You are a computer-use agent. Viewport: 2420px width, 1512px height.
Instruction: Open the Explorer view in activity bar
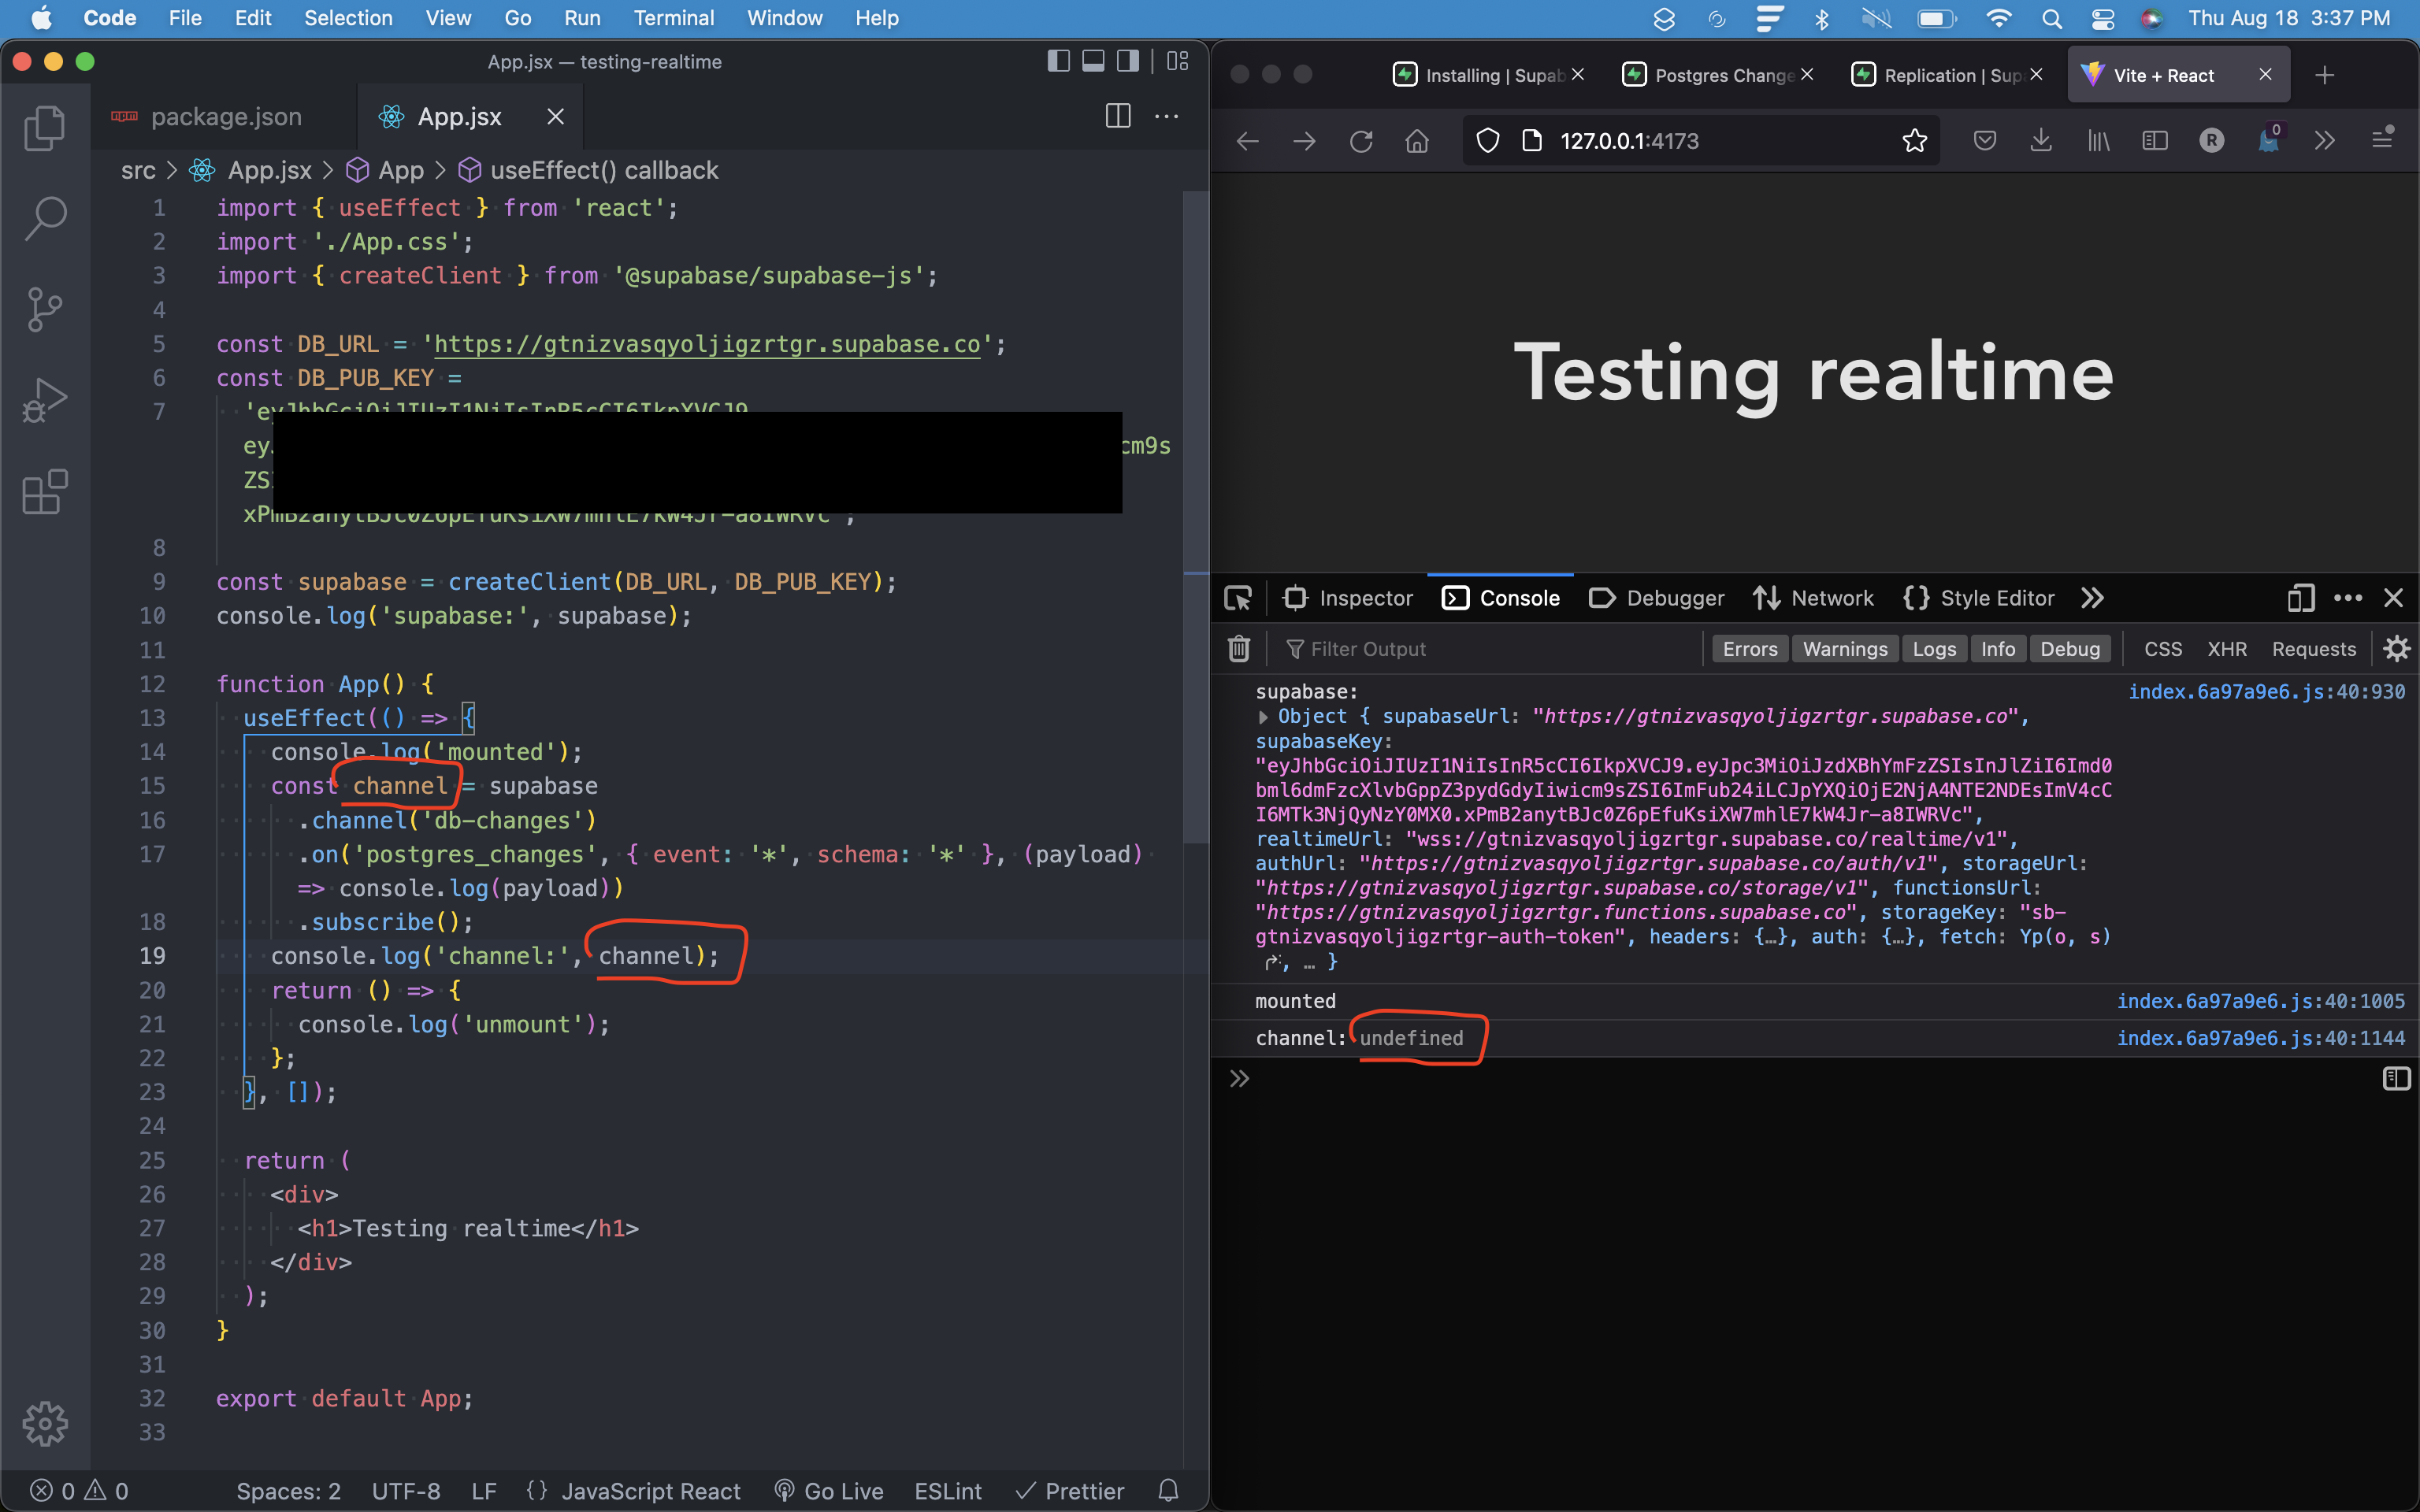coord(44,128)
